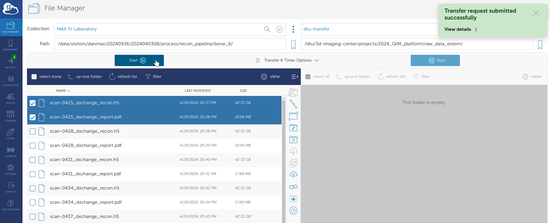Click the delete selected icon in middle toolbar
The image size is (550, 223).
coord(293,140)
